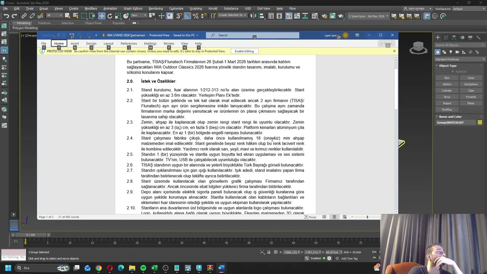Switch to the Freeform ribbon tab
Screen dimensions: 487x274
(44, 23)
